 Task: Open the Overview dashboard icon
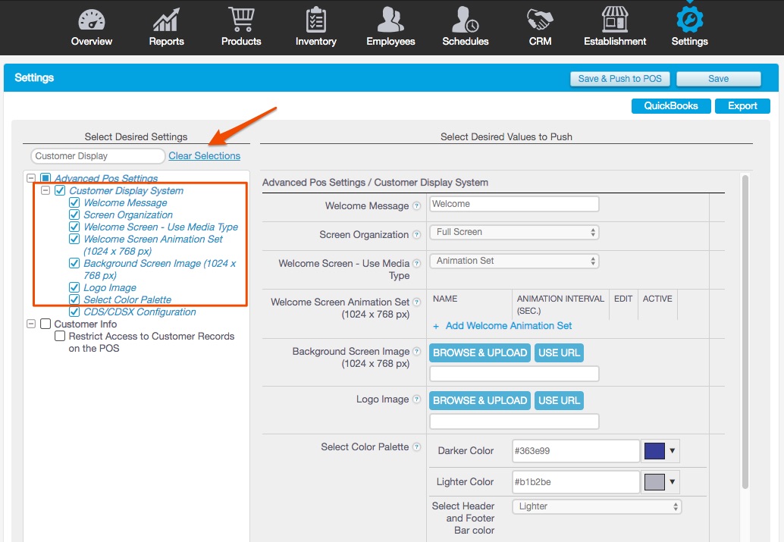[x=92, y=20]
